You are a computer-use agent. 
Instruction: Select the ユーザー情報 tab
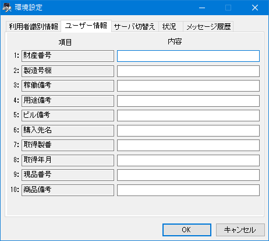tap(86, 26)
